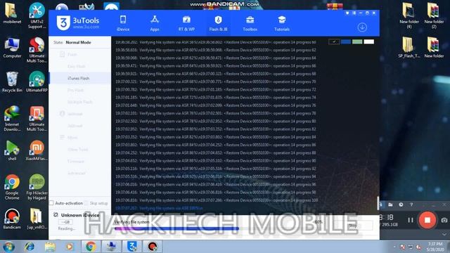
Task: Go to the Tutorials tab
Action: pyautogui.click(x=281, y=23)
